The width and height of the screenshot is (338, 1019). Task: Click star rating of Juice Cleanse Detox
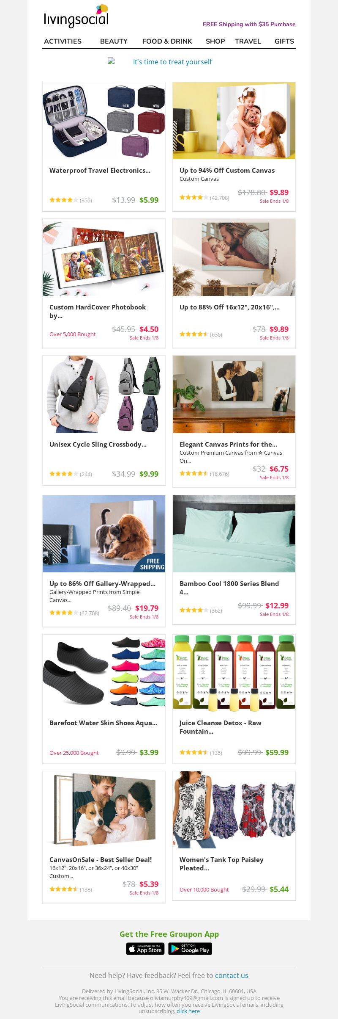pos(194,752)
